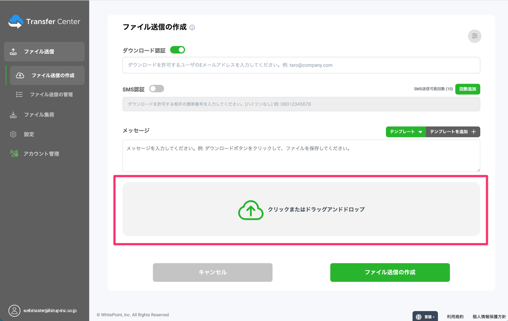This screenshot has width=508, height=321.
Task: Open the 個人情報保護方針 link
Action: click(489, 316)
